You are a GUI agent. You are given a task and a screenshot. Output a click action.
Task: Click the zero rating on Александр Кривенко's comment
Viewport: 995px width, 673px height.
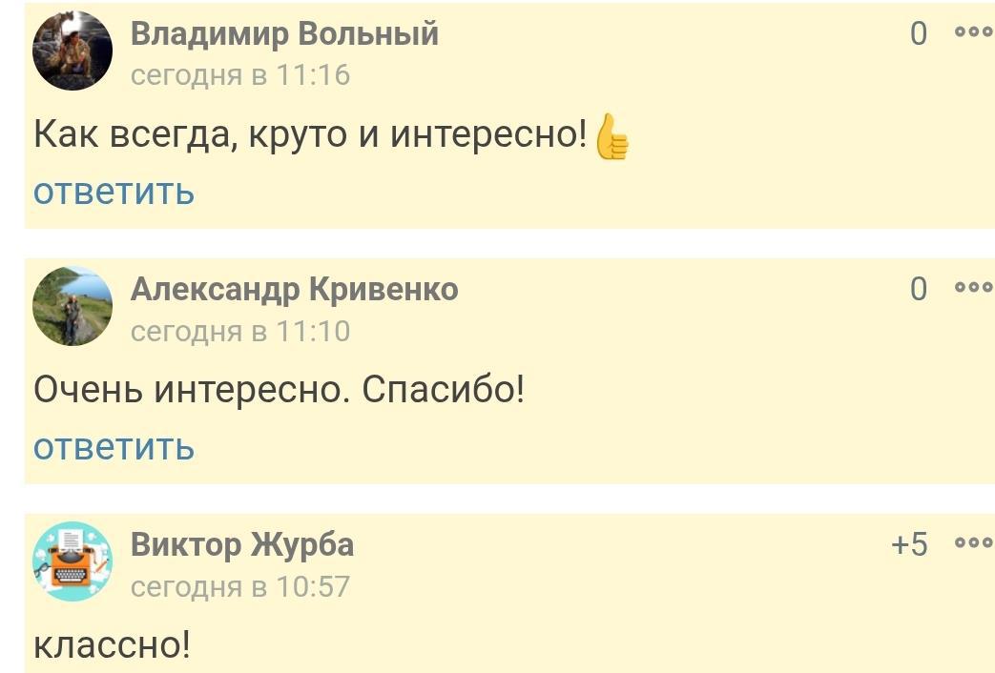point(918,289)
